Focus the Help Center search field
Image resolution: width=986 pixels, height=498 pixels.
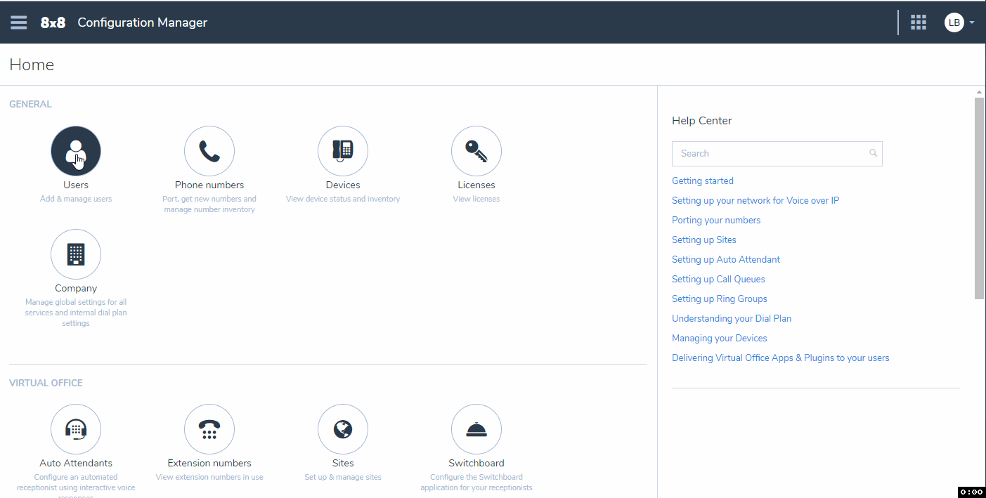click(x=777, y=154)
